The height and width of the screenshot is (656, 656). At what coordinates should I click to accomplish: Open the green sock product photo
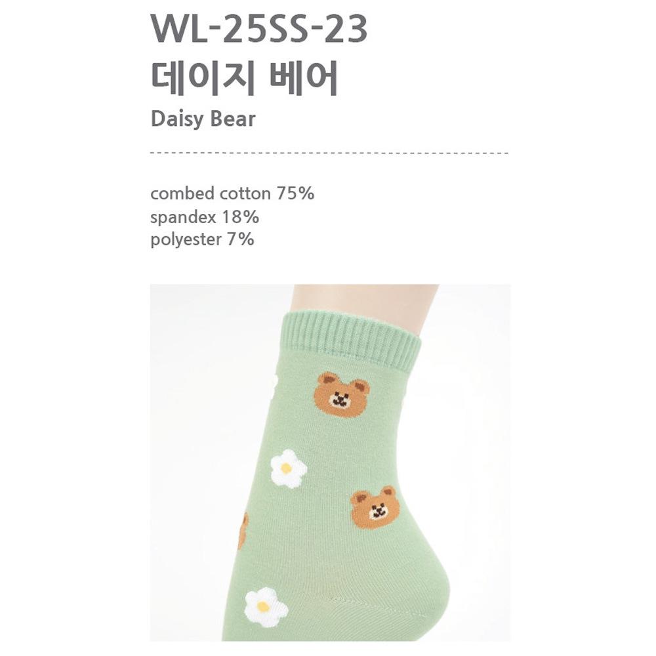click(x=330, y=462)
